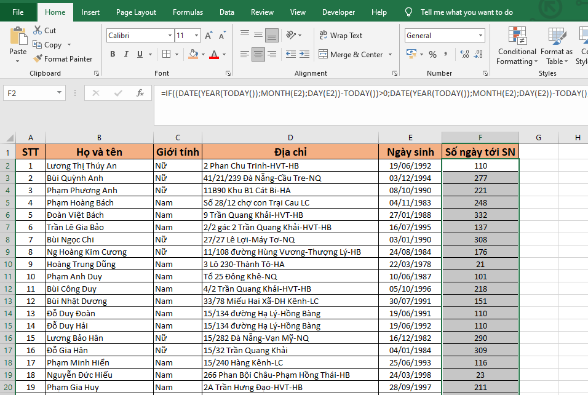Click the Increase Font Size icon
588x395 pixels.
209,36
